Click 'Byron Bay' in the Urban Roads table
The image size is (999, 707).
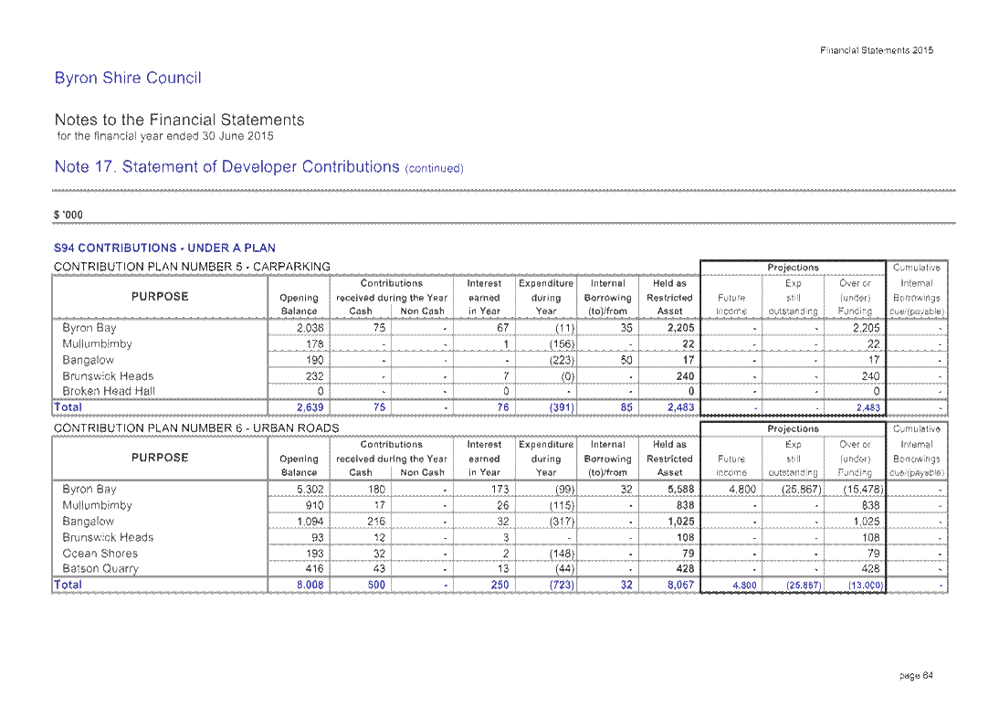pos(89,489)
